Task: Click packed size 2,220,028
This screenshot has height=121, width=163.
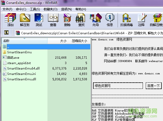Action: (80, 68)
